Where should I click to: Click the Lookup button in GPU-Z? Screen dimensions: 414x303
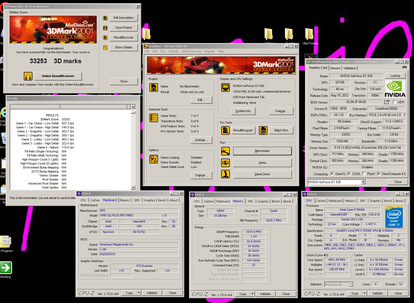[x=395, y=76]
